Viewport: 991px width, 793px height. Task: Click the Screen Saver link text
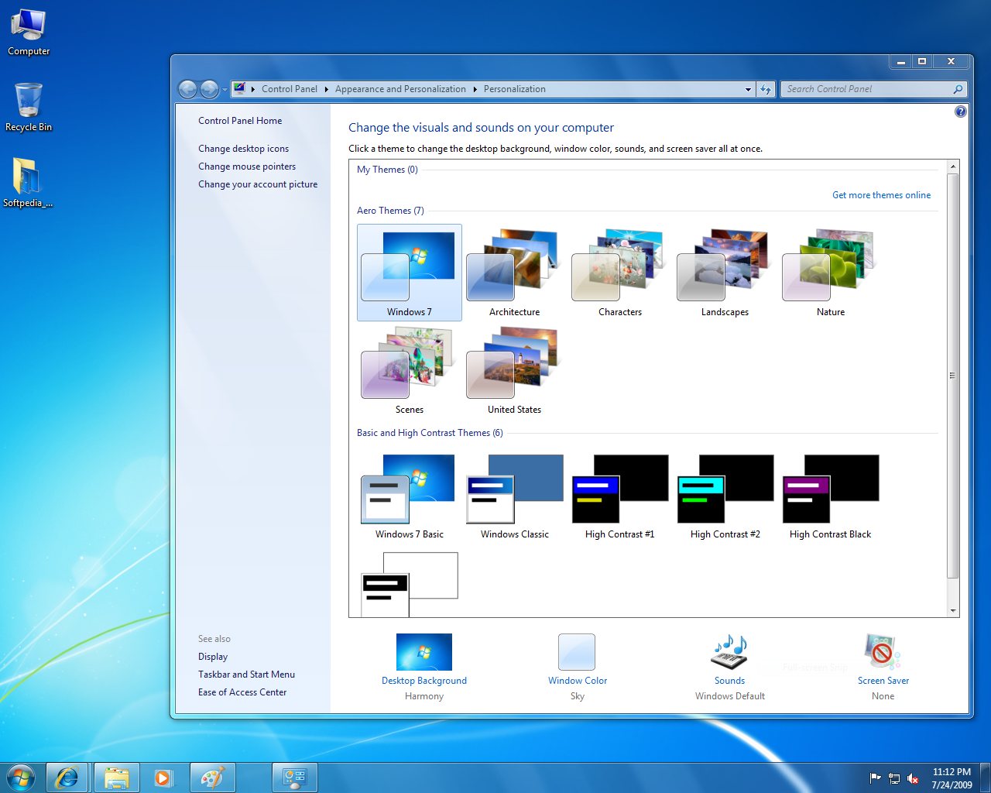(x=883, y=681)
